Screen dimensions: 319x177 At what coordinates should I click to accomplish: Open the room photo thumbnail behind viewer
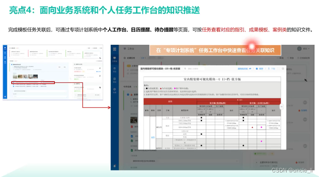pos(134,120)
